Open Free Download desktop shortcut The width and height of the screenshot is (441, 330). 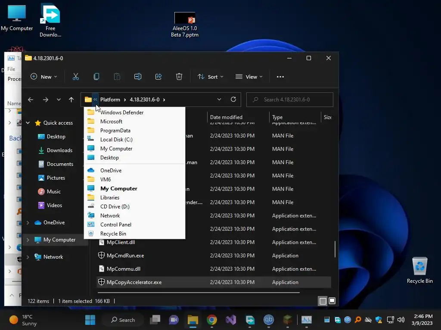(50, 21)
